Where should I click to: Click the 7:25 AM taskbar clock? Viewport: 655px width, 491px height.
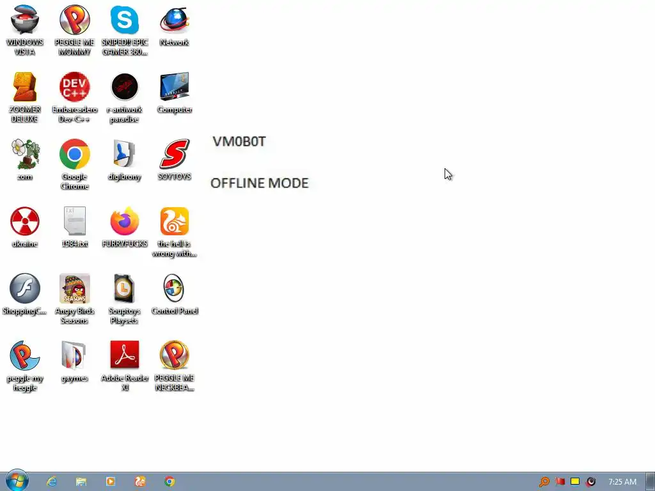click(622, 482)
